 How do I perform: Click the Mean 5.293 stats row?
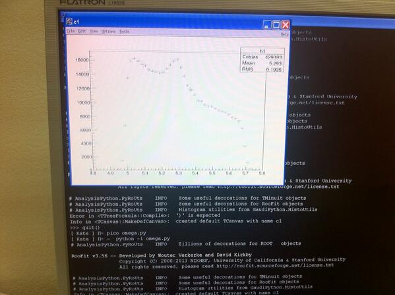tap(262, 63)
